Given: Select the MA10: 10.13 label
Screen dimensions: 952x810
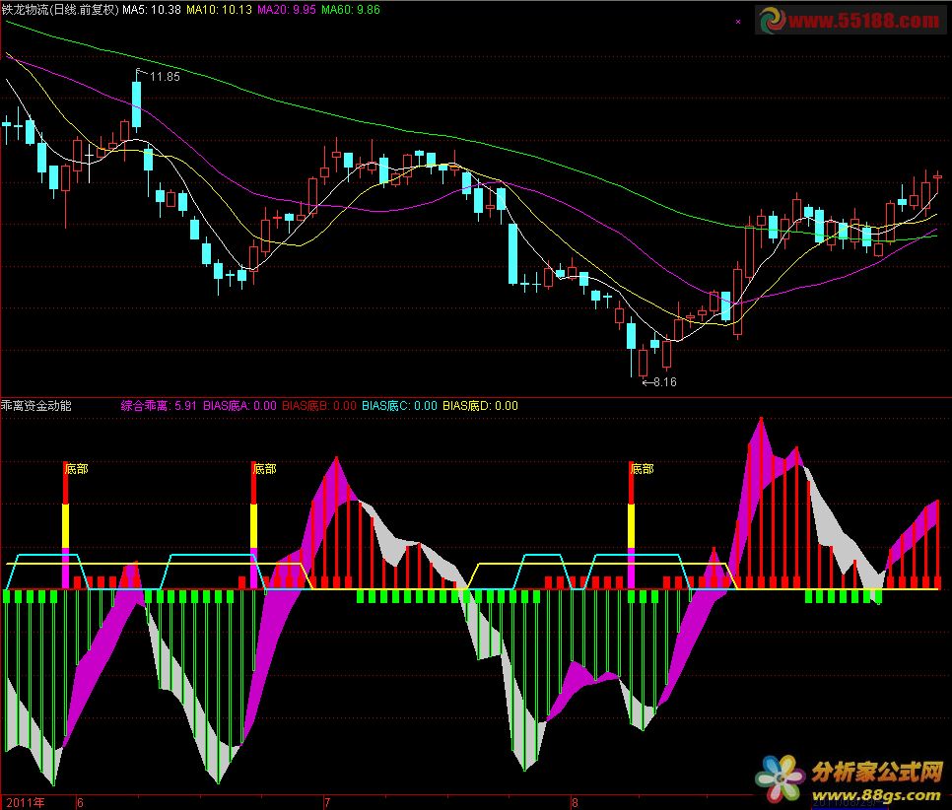Looking at the screenshot, I should click(x=219, y=9).
